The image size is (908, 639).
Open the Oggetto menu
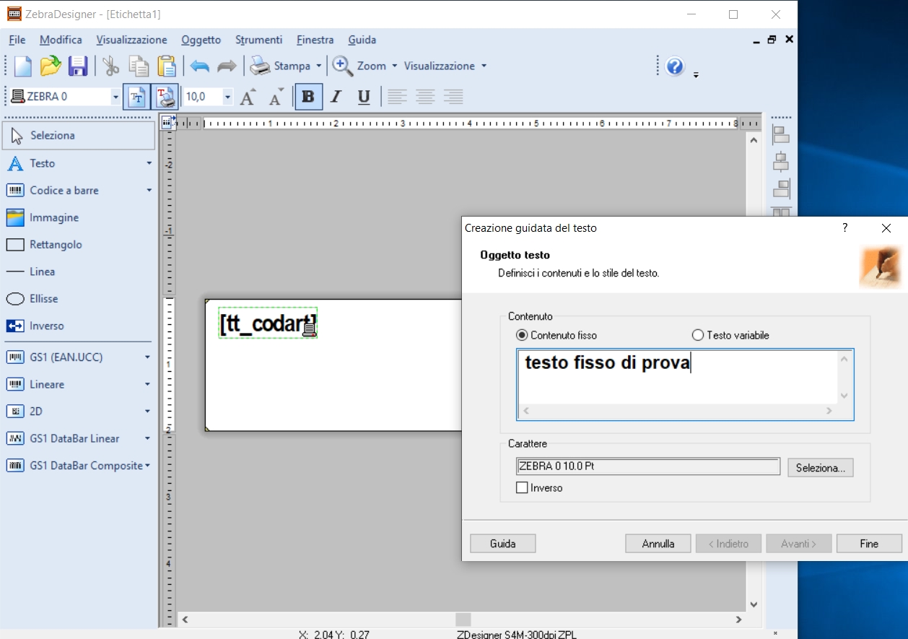[x=201, y=40]
